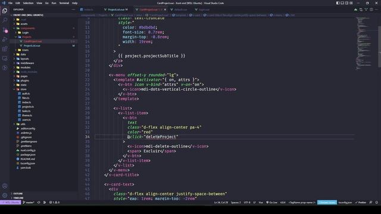Image resolution: width=381 pixels, height=214 pixels.
Task: Open the File menu
Action: (x=11, y=3)
